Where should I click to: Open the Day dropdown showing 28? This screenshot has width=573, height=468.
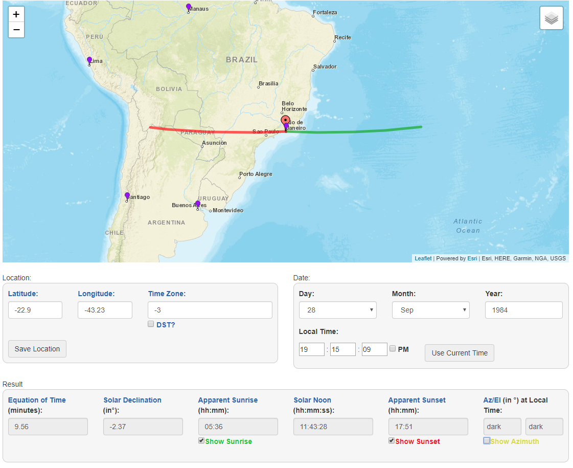tap(337, 310)
